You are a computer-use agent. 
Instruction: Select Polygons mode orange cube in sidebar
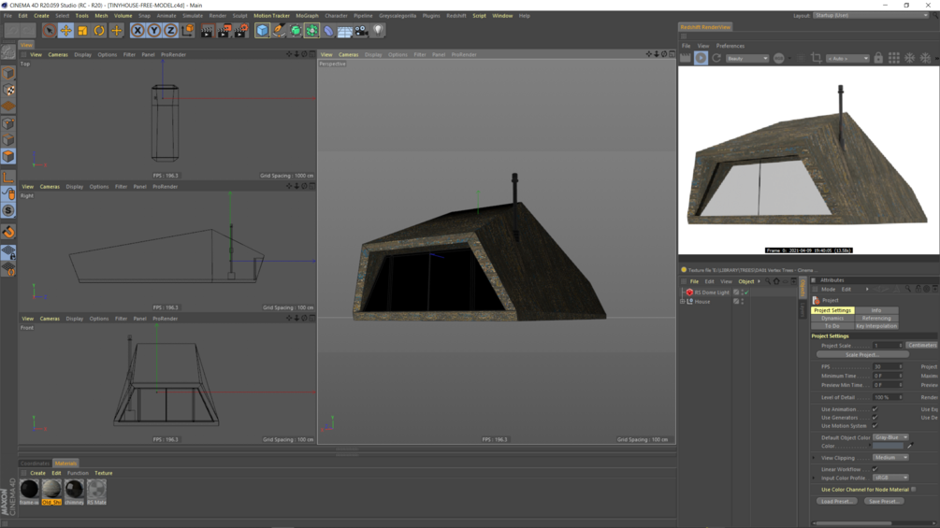click(8, 156)
